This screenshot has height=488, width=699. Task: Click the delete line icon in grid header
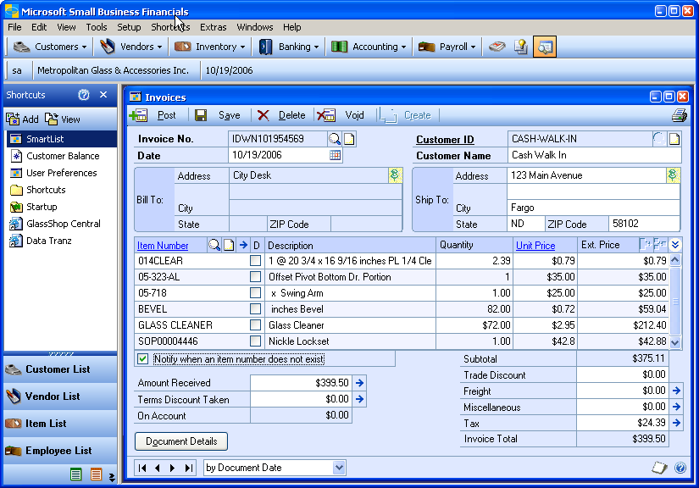(660, 244)
